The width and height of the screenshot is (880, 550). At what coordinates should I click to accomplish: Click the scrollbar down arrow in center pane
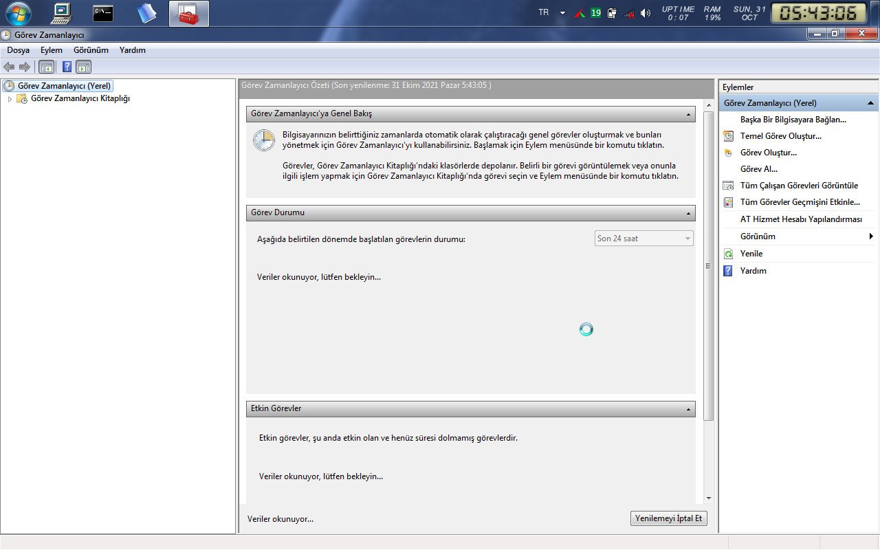709,498
